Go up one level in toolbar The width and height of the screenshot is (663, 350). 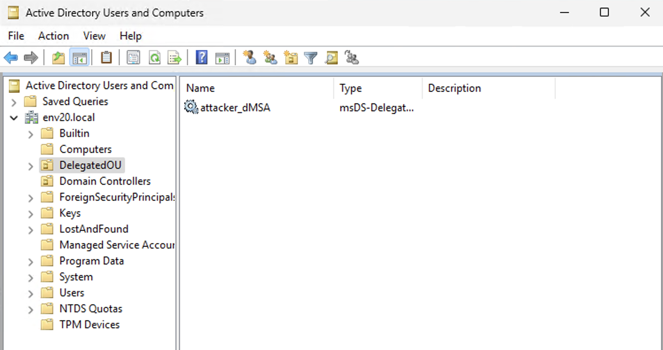tap(58, 58)
